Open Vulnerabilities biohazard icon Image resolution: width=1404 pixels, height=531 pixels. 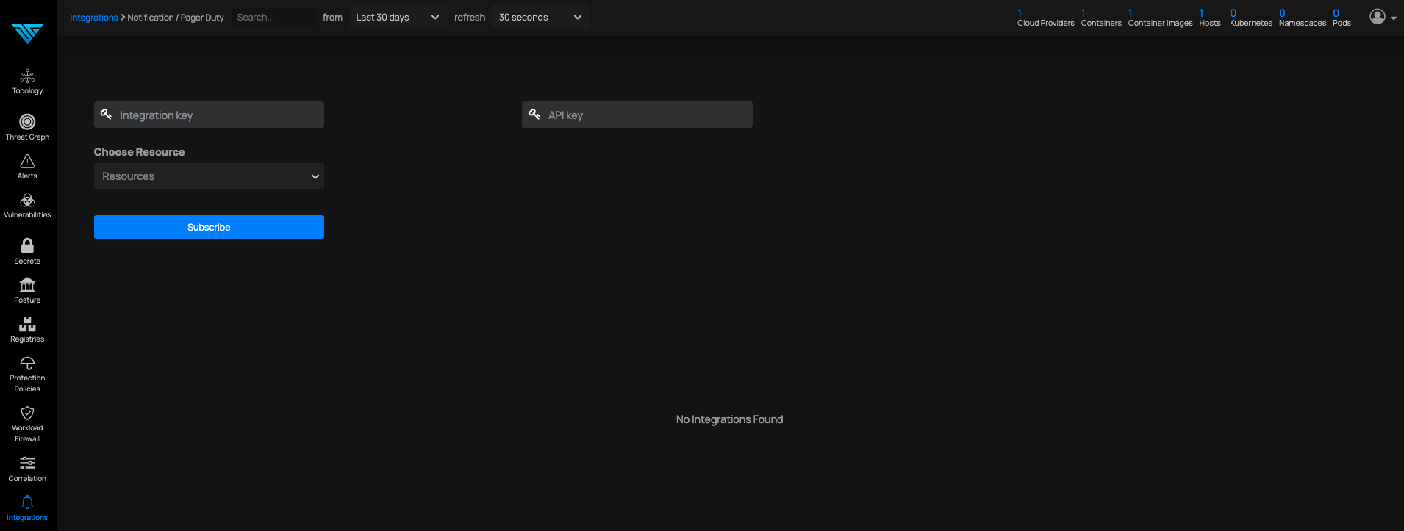[x=27, y=201]
